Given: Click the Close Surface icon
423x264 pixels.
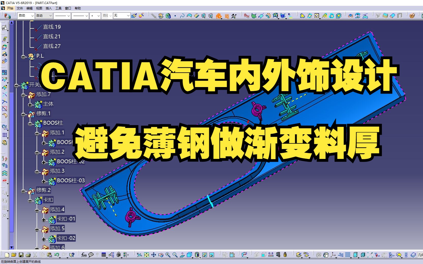Looking at the screenshot, I should [392, 16].
